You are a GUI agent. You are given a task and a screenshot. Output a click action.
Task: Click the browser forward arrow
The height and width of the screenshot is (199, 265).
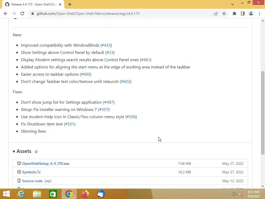[x=14, y=13]
